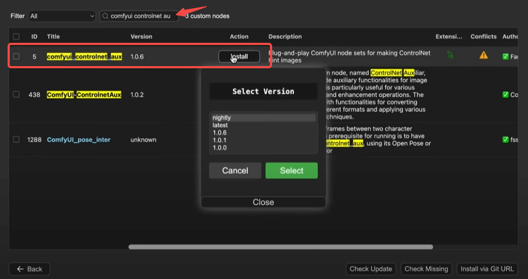This screenshot has height=279, width=528.
Task: Click the green extension link icon
Action: tap(450, 55)
